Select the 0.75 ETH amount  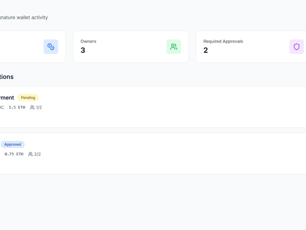click(x=14, y=154)
